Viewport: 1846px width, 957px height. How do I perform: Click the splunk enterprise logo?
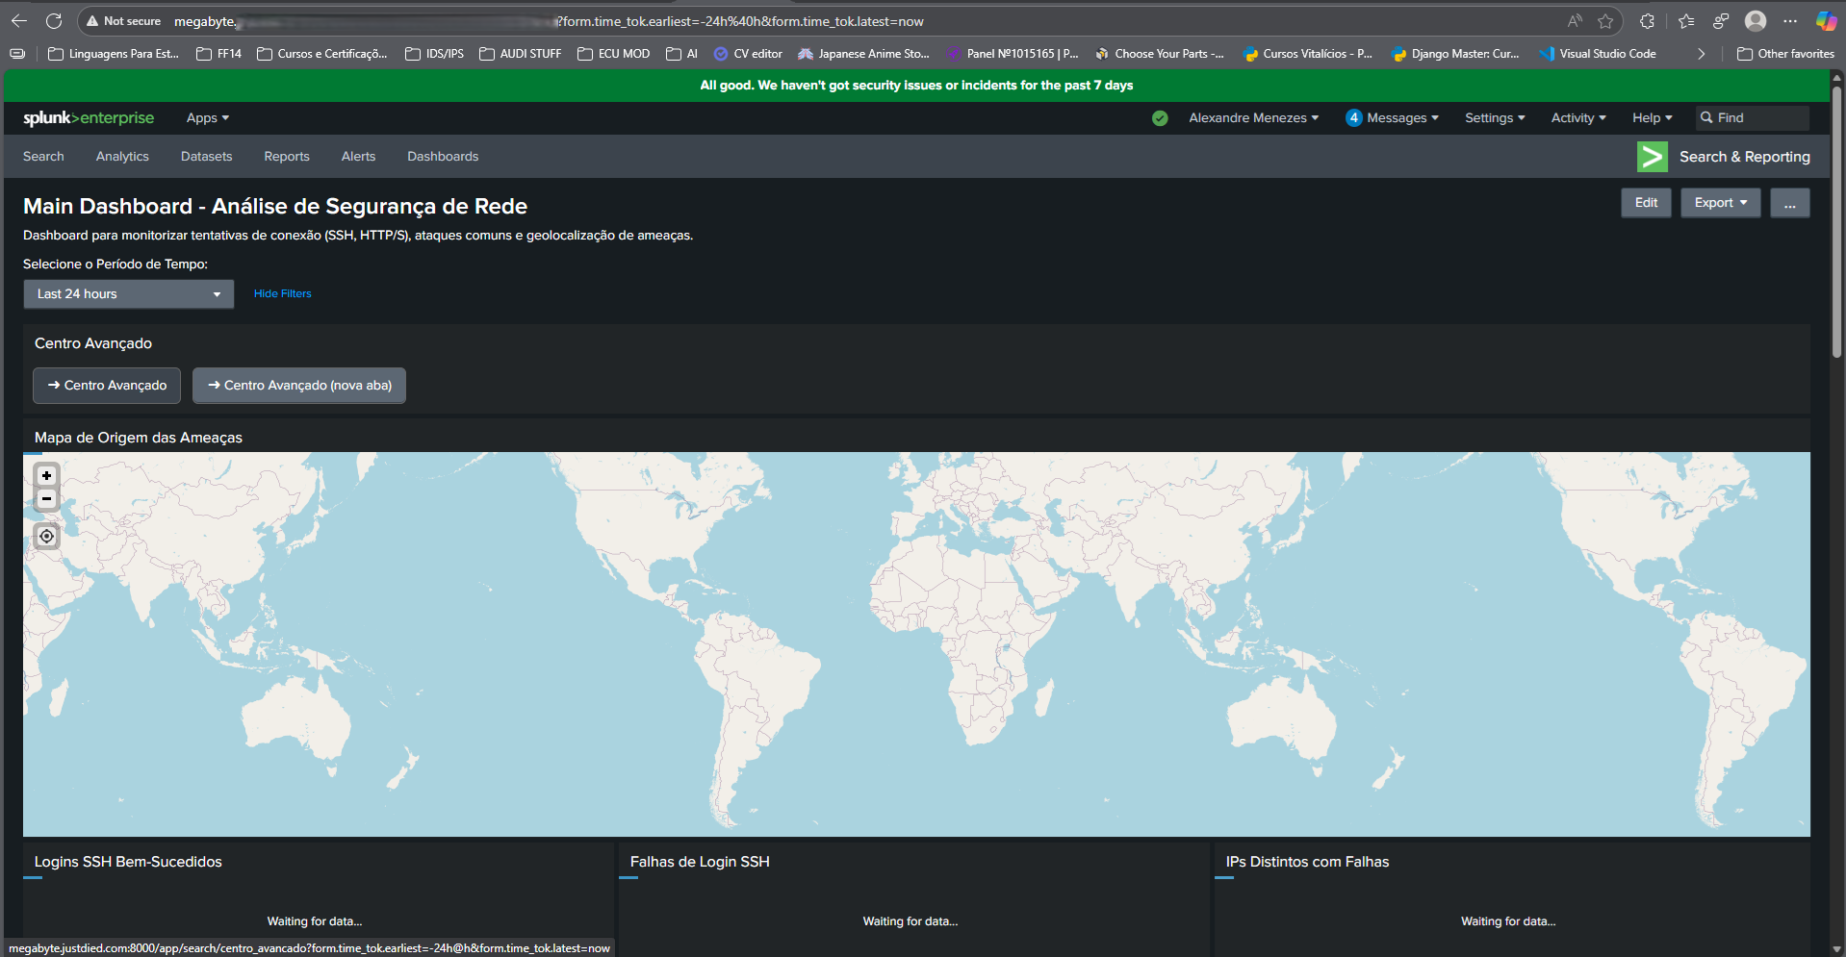pyautogui.click(x=89, y=117)
